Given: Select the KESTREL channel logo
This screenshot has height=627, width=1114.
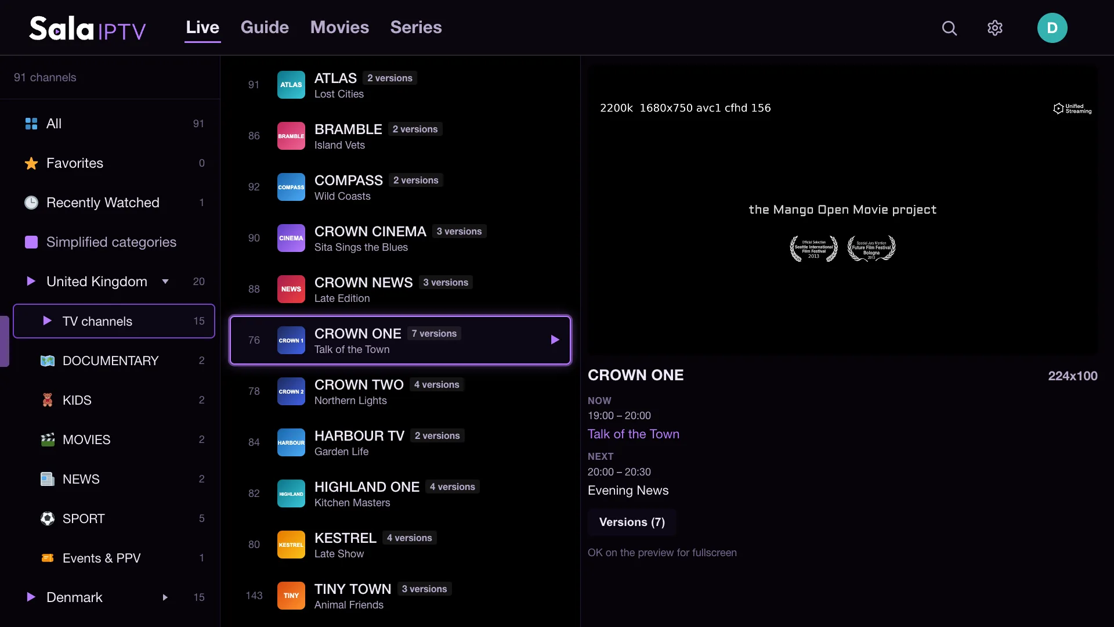Looking at the screenshot, I should coord(291,545).
